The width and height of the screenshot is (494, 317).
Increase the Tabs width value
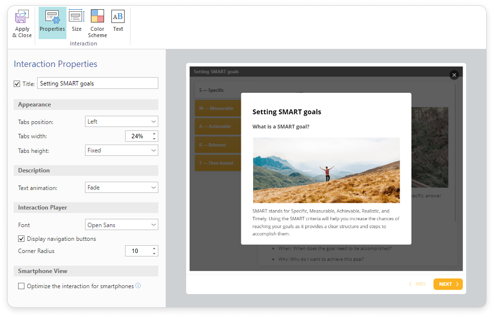tap(154, 134)
